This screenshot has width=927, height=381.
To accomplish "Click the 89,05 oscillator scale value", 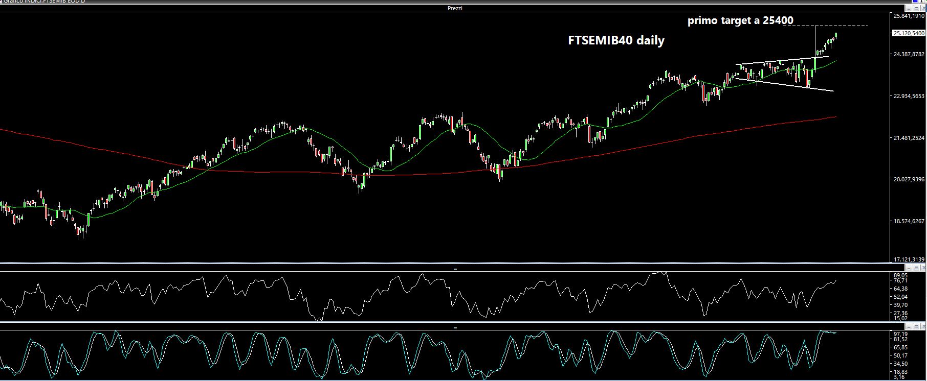I will tap(900, 275).
